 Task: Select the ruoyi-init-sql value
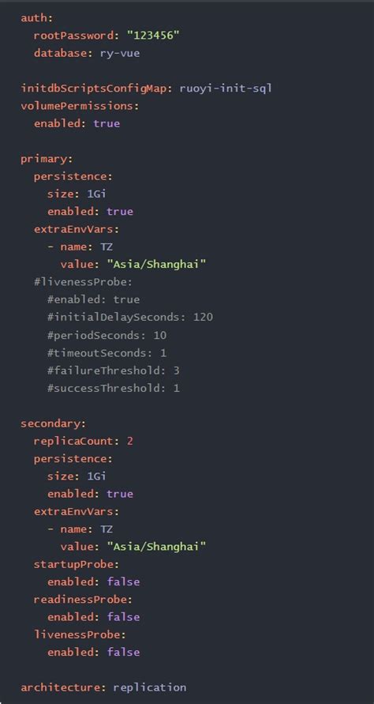(226, 88)
